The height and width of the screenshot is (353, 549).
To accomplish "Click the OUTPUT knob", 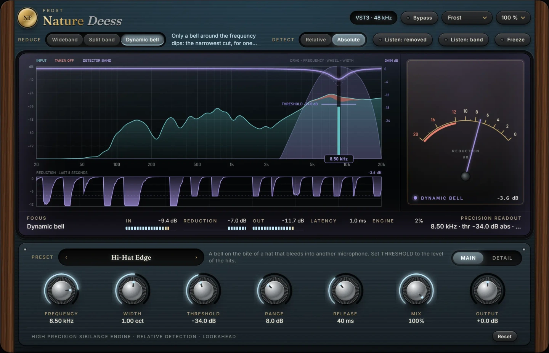I will pos(487,291).
